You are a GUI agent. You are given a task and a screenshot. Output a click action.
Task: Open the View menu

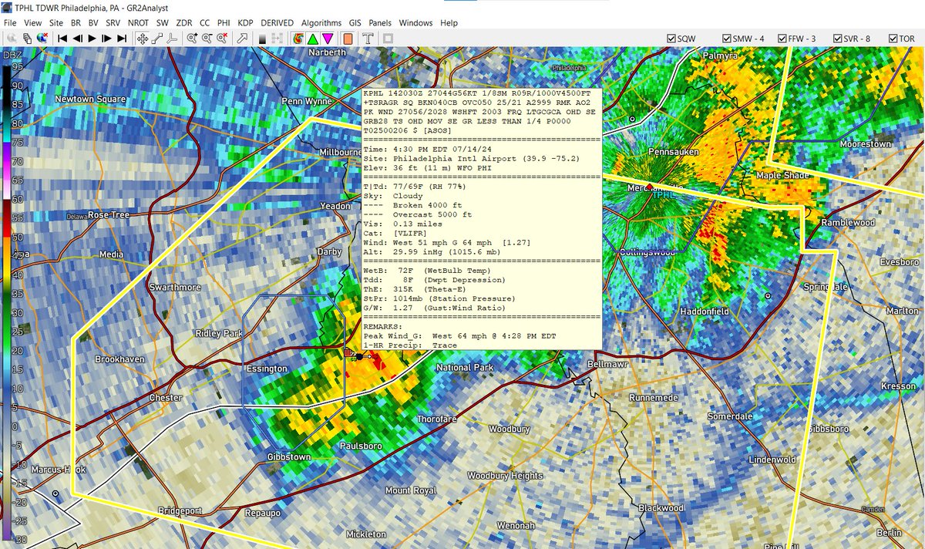click(x=32, y=23)
